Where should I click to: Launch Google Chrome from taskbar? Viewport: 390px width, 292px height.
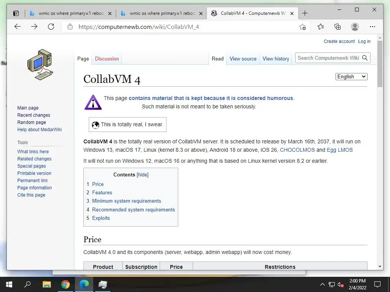66,284
